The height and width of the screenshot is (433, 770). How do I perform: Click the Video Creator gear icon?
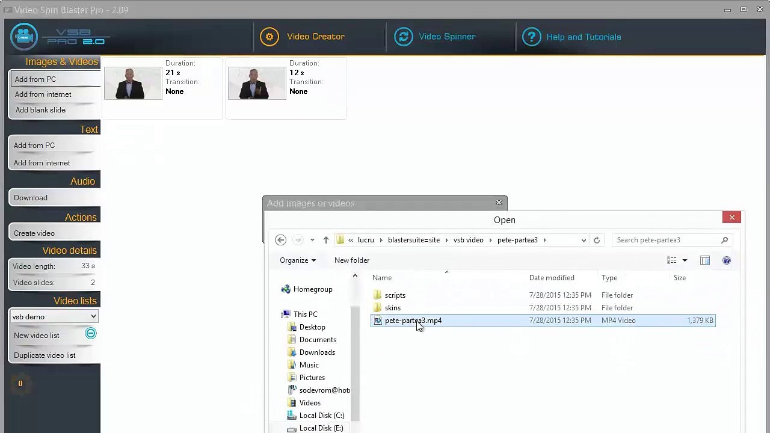point(269,37)
